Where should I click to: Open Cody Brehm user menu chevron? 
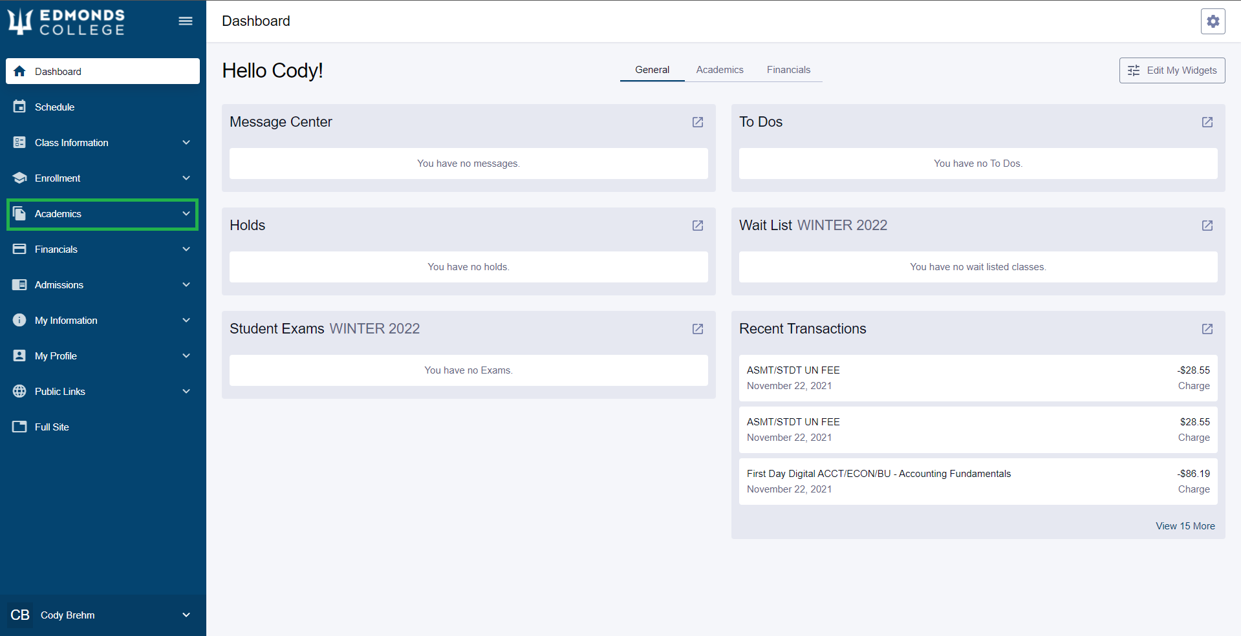186,615
